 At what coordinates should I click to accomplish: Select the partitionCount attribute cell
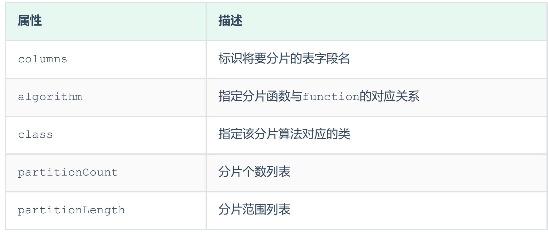coord(68,172)
